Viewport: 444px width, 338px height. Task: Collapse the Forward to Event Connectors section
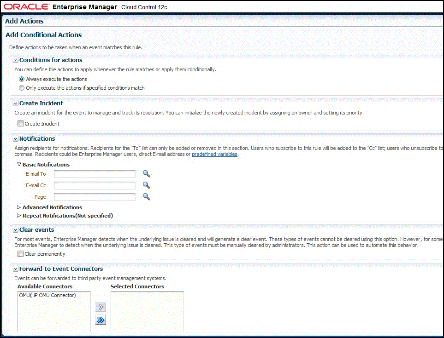pyautogui.click(x=15, y=269)
